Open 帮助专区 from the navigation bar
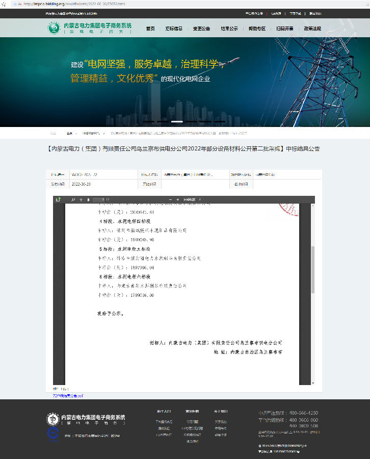This screenshot has width=370, height=459. (x=257, y=29)
